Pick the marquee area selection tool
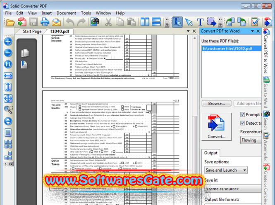 tap(211, 22)
